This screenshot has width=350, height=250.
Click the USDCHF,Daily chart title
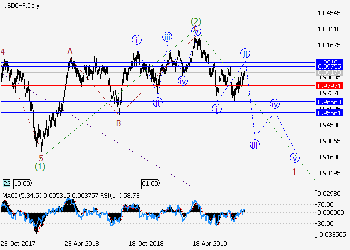tap(22, 6)
